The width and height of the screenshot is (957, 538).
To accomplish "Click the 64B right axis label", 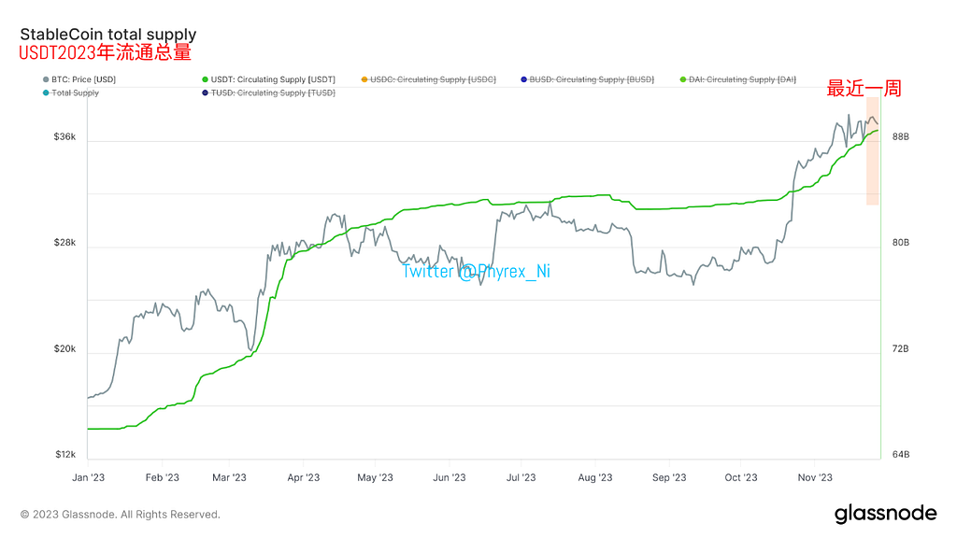I will [x=901, y=455].
